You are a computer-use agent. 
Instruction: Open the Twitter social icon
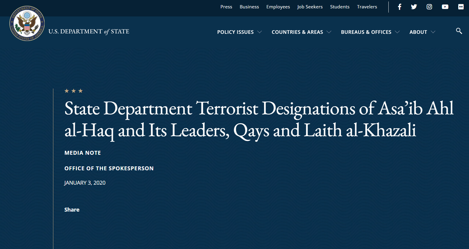[414, 7]
